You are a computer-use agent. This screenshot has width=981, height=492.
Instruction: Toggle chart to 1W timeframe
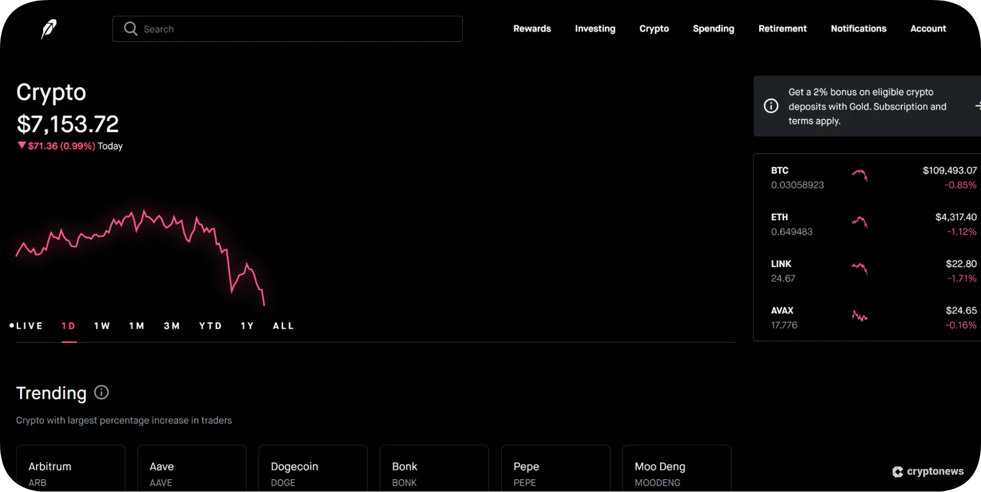(x=102, y=325)
